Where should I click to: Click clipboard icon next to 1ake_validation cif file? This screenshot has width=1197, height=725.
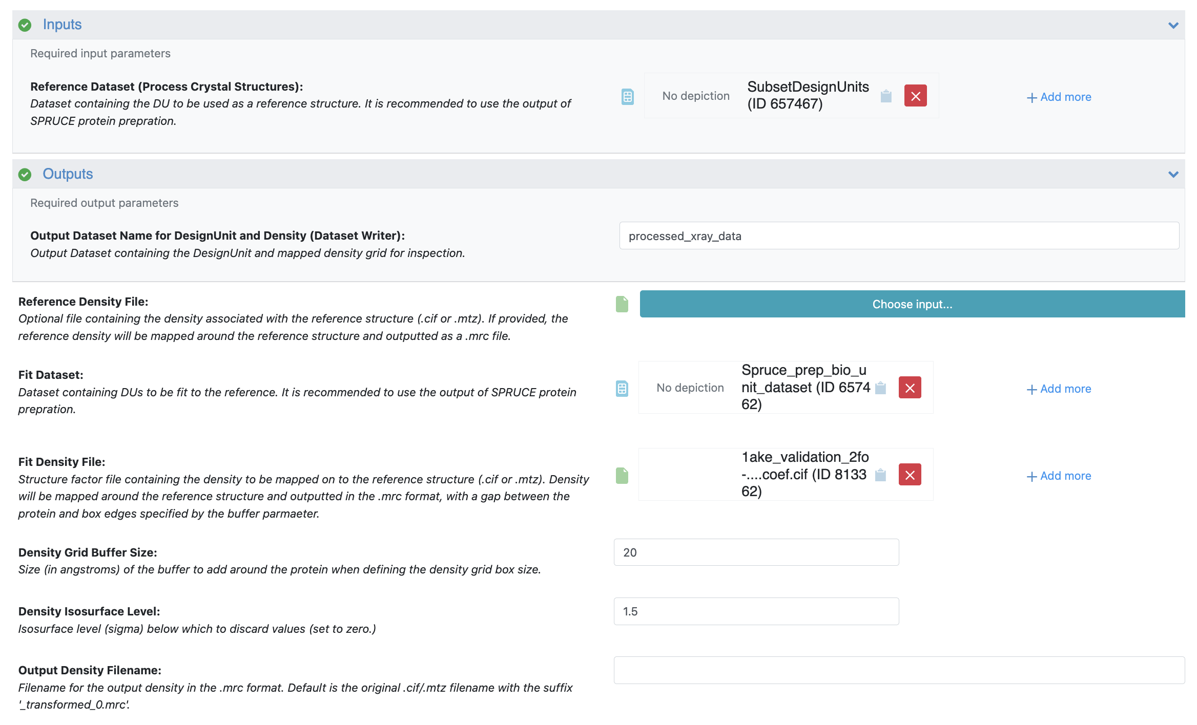coord(880,475)
